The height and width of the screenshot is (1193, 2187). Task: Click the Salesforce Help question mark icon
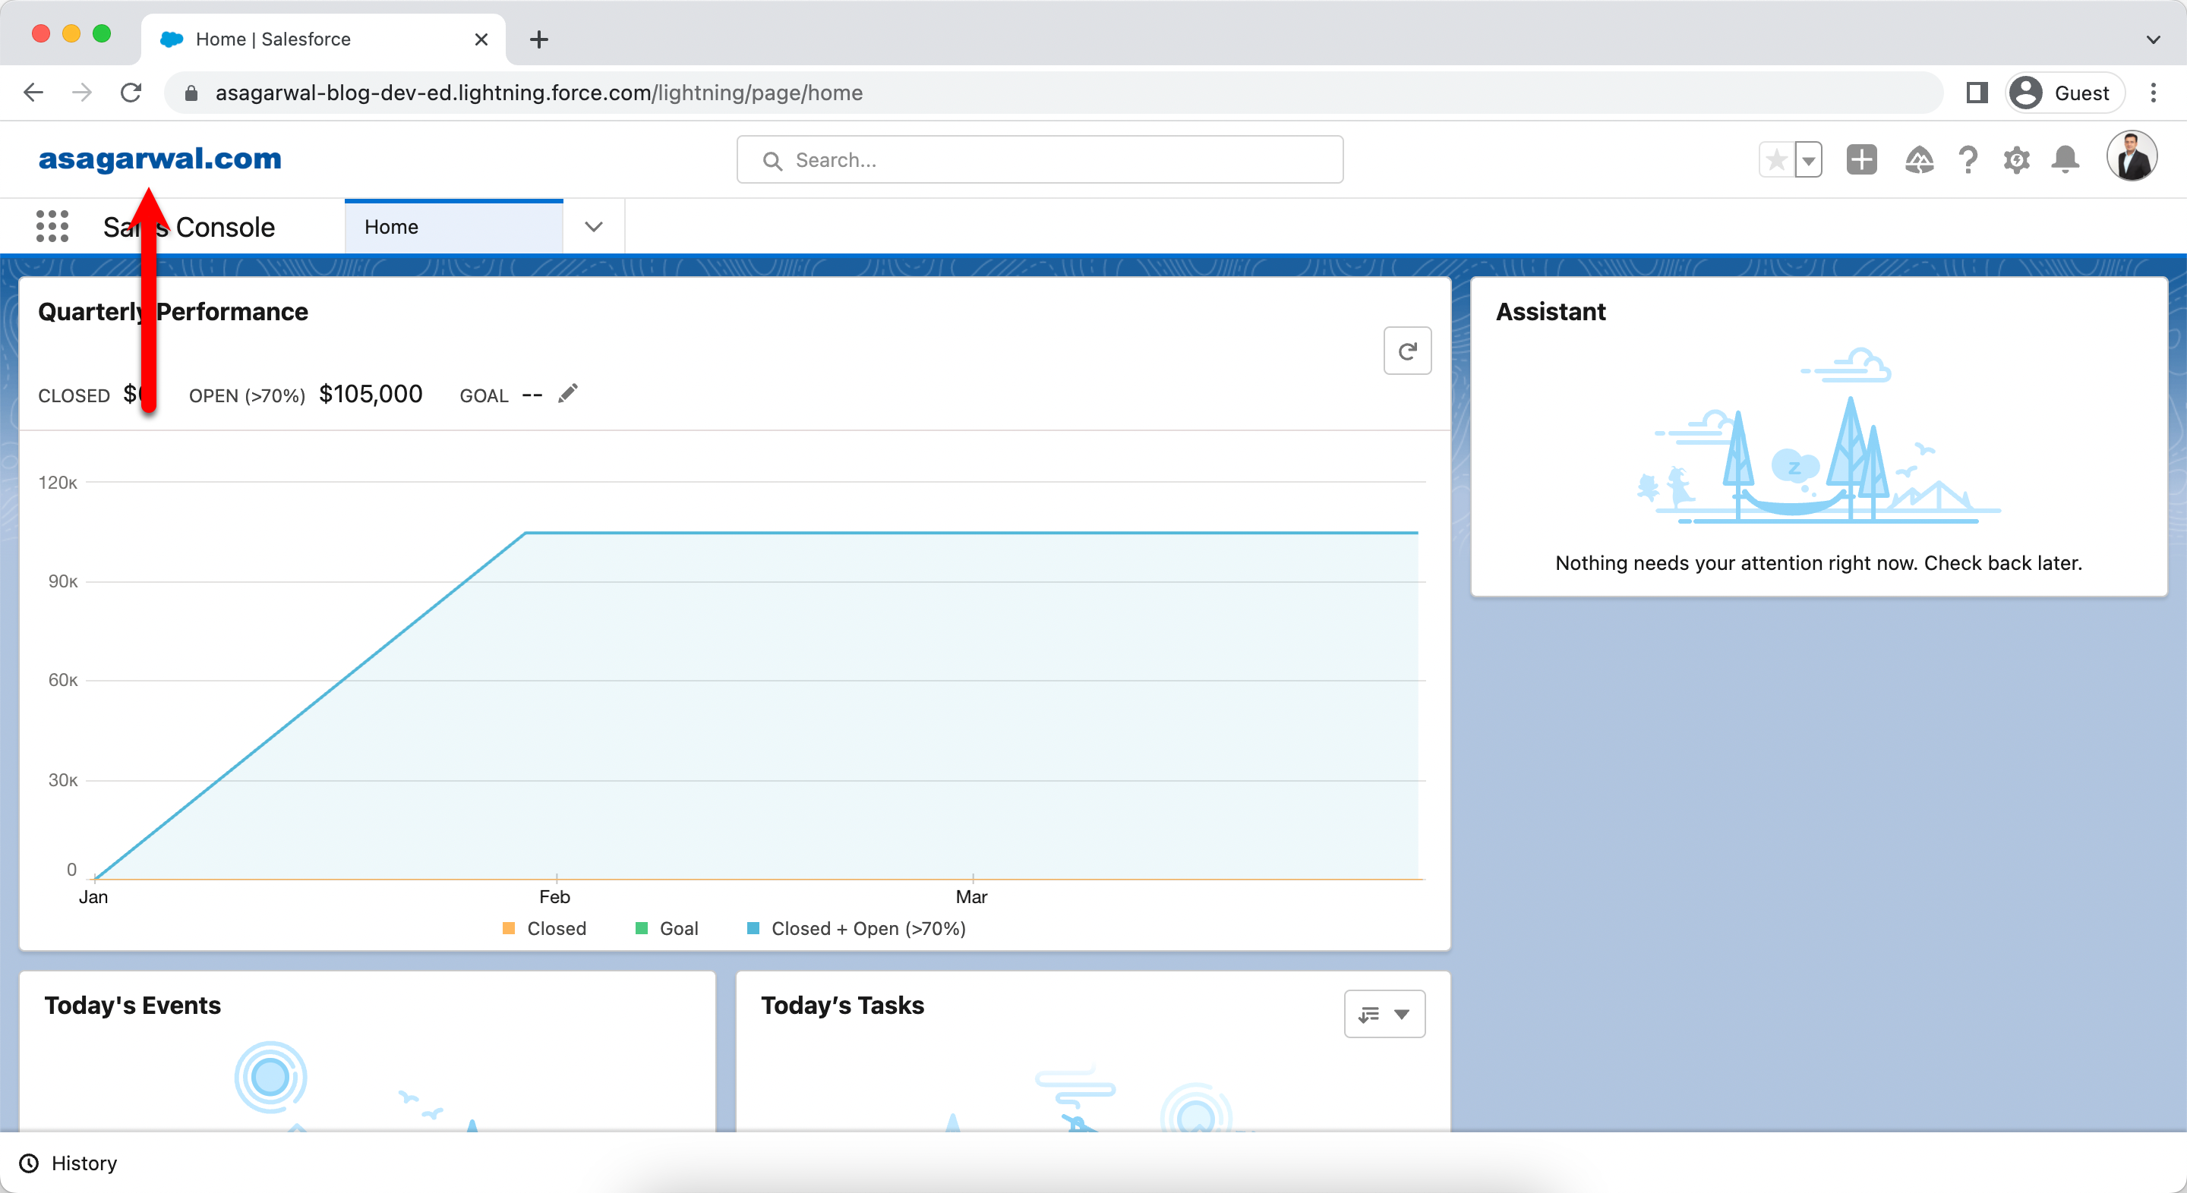click(1968, 159)
